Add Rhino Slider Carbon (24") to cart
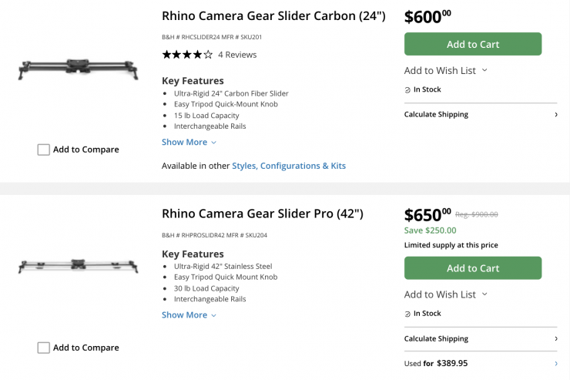570x380 pixels. (x=473, y=44)
